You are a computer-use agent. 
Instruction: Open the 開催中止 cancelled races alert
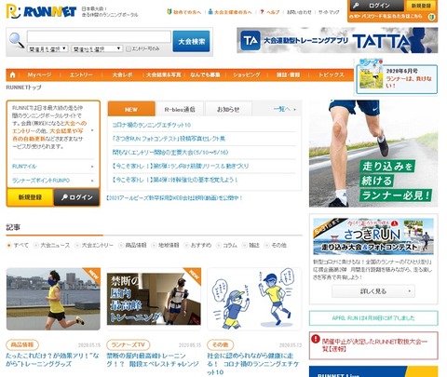tap(373, 345)
